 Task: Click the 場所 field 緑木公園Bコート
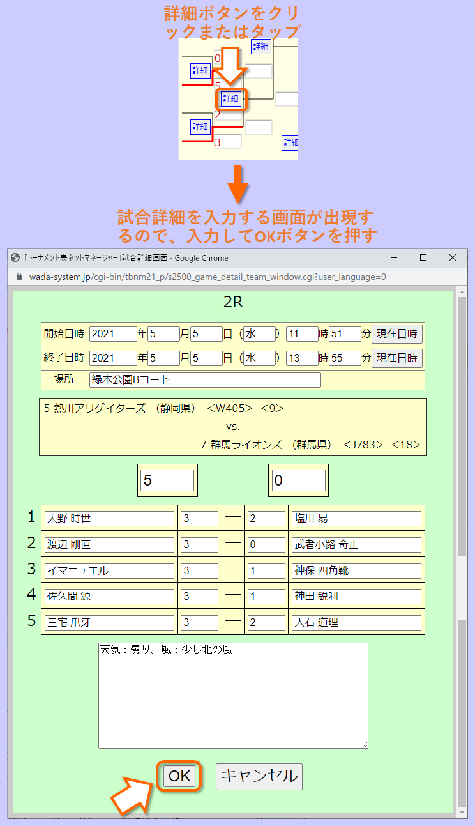(x=205, y=379)
